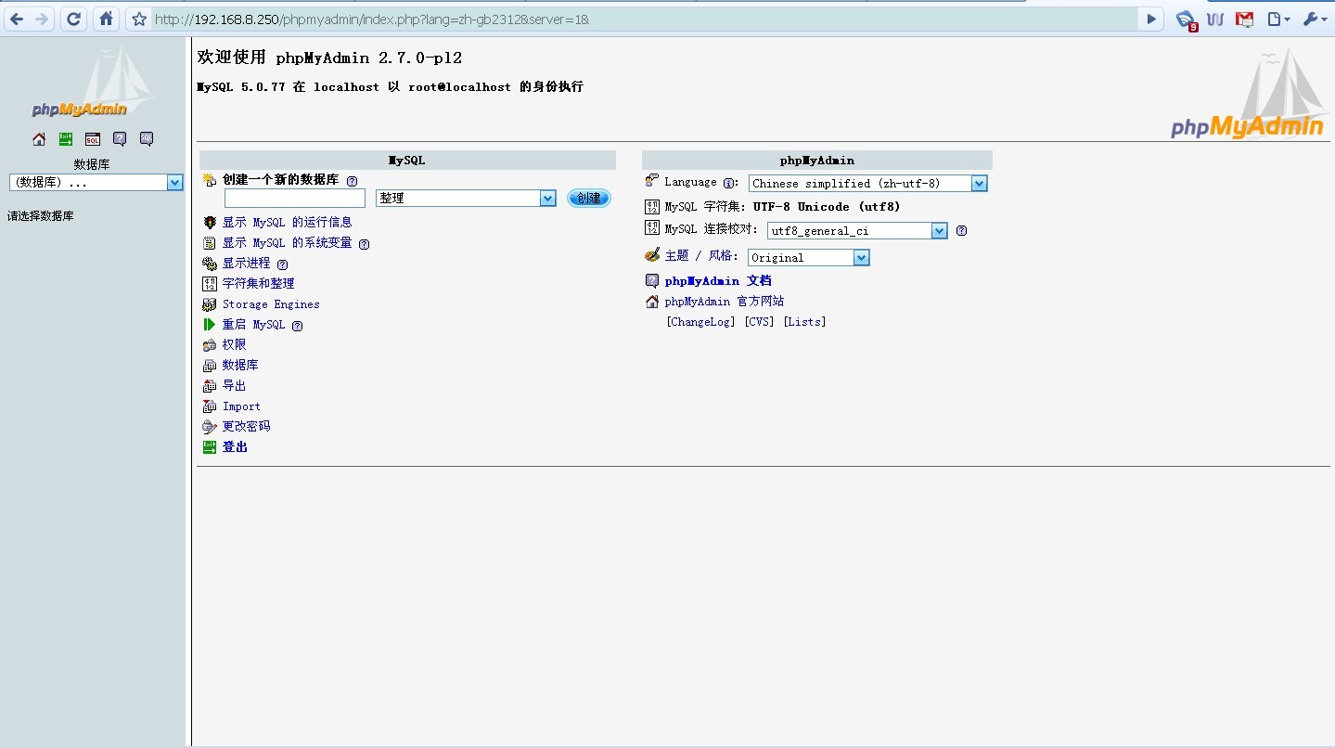Image resolution: width=1335 pixels, height=748 pixels.
Task: Focus the new database name input field
Action: [x=295, y=198]
